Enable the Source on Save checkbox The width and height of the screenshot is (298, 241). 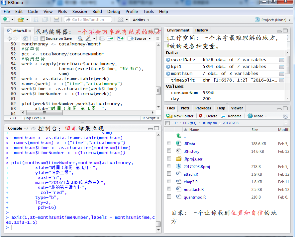(x=43, y=38)
